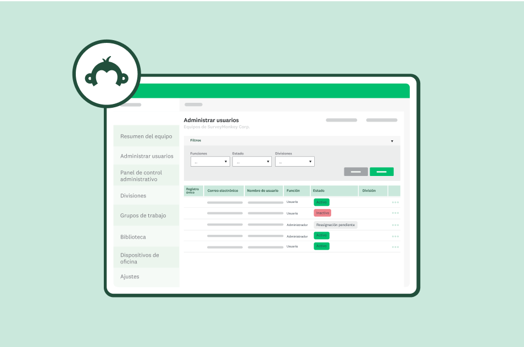Click Usuario role in the Inactivo row
The height and width of the screenshot is (347, 524).
click(292, 213)
